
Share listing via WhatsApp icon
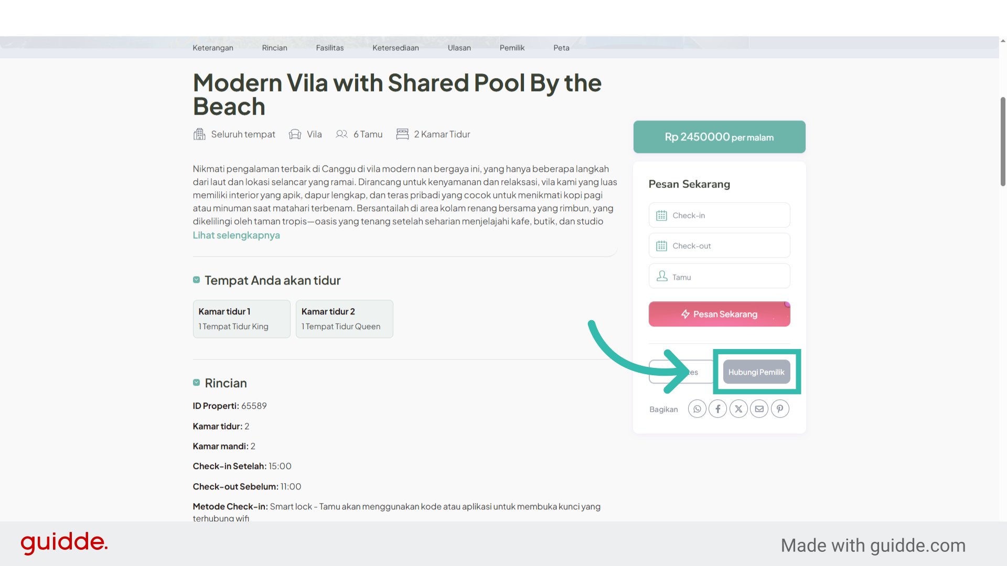tap(697, 409)
